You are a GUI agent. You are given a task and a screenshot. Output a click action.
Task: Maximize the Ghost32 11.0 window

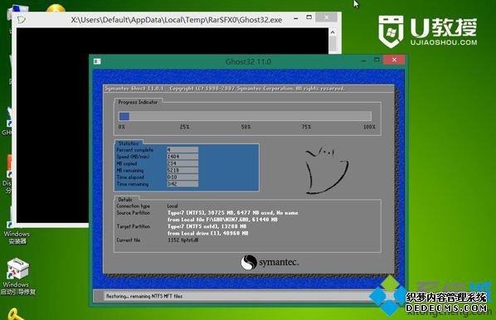[x=377, y=60]
